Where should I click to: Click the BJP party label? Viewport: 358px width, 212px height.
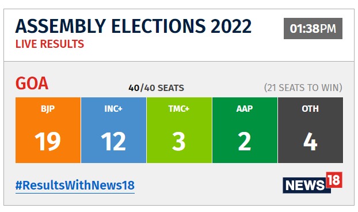point(48,109)
